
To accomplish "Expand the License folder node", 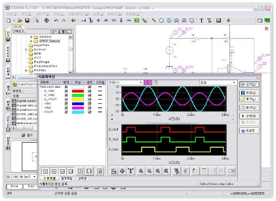I will point(26,50).
